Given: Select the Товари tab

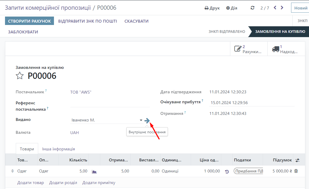Looking at the screenshot, I should [27, 149].
